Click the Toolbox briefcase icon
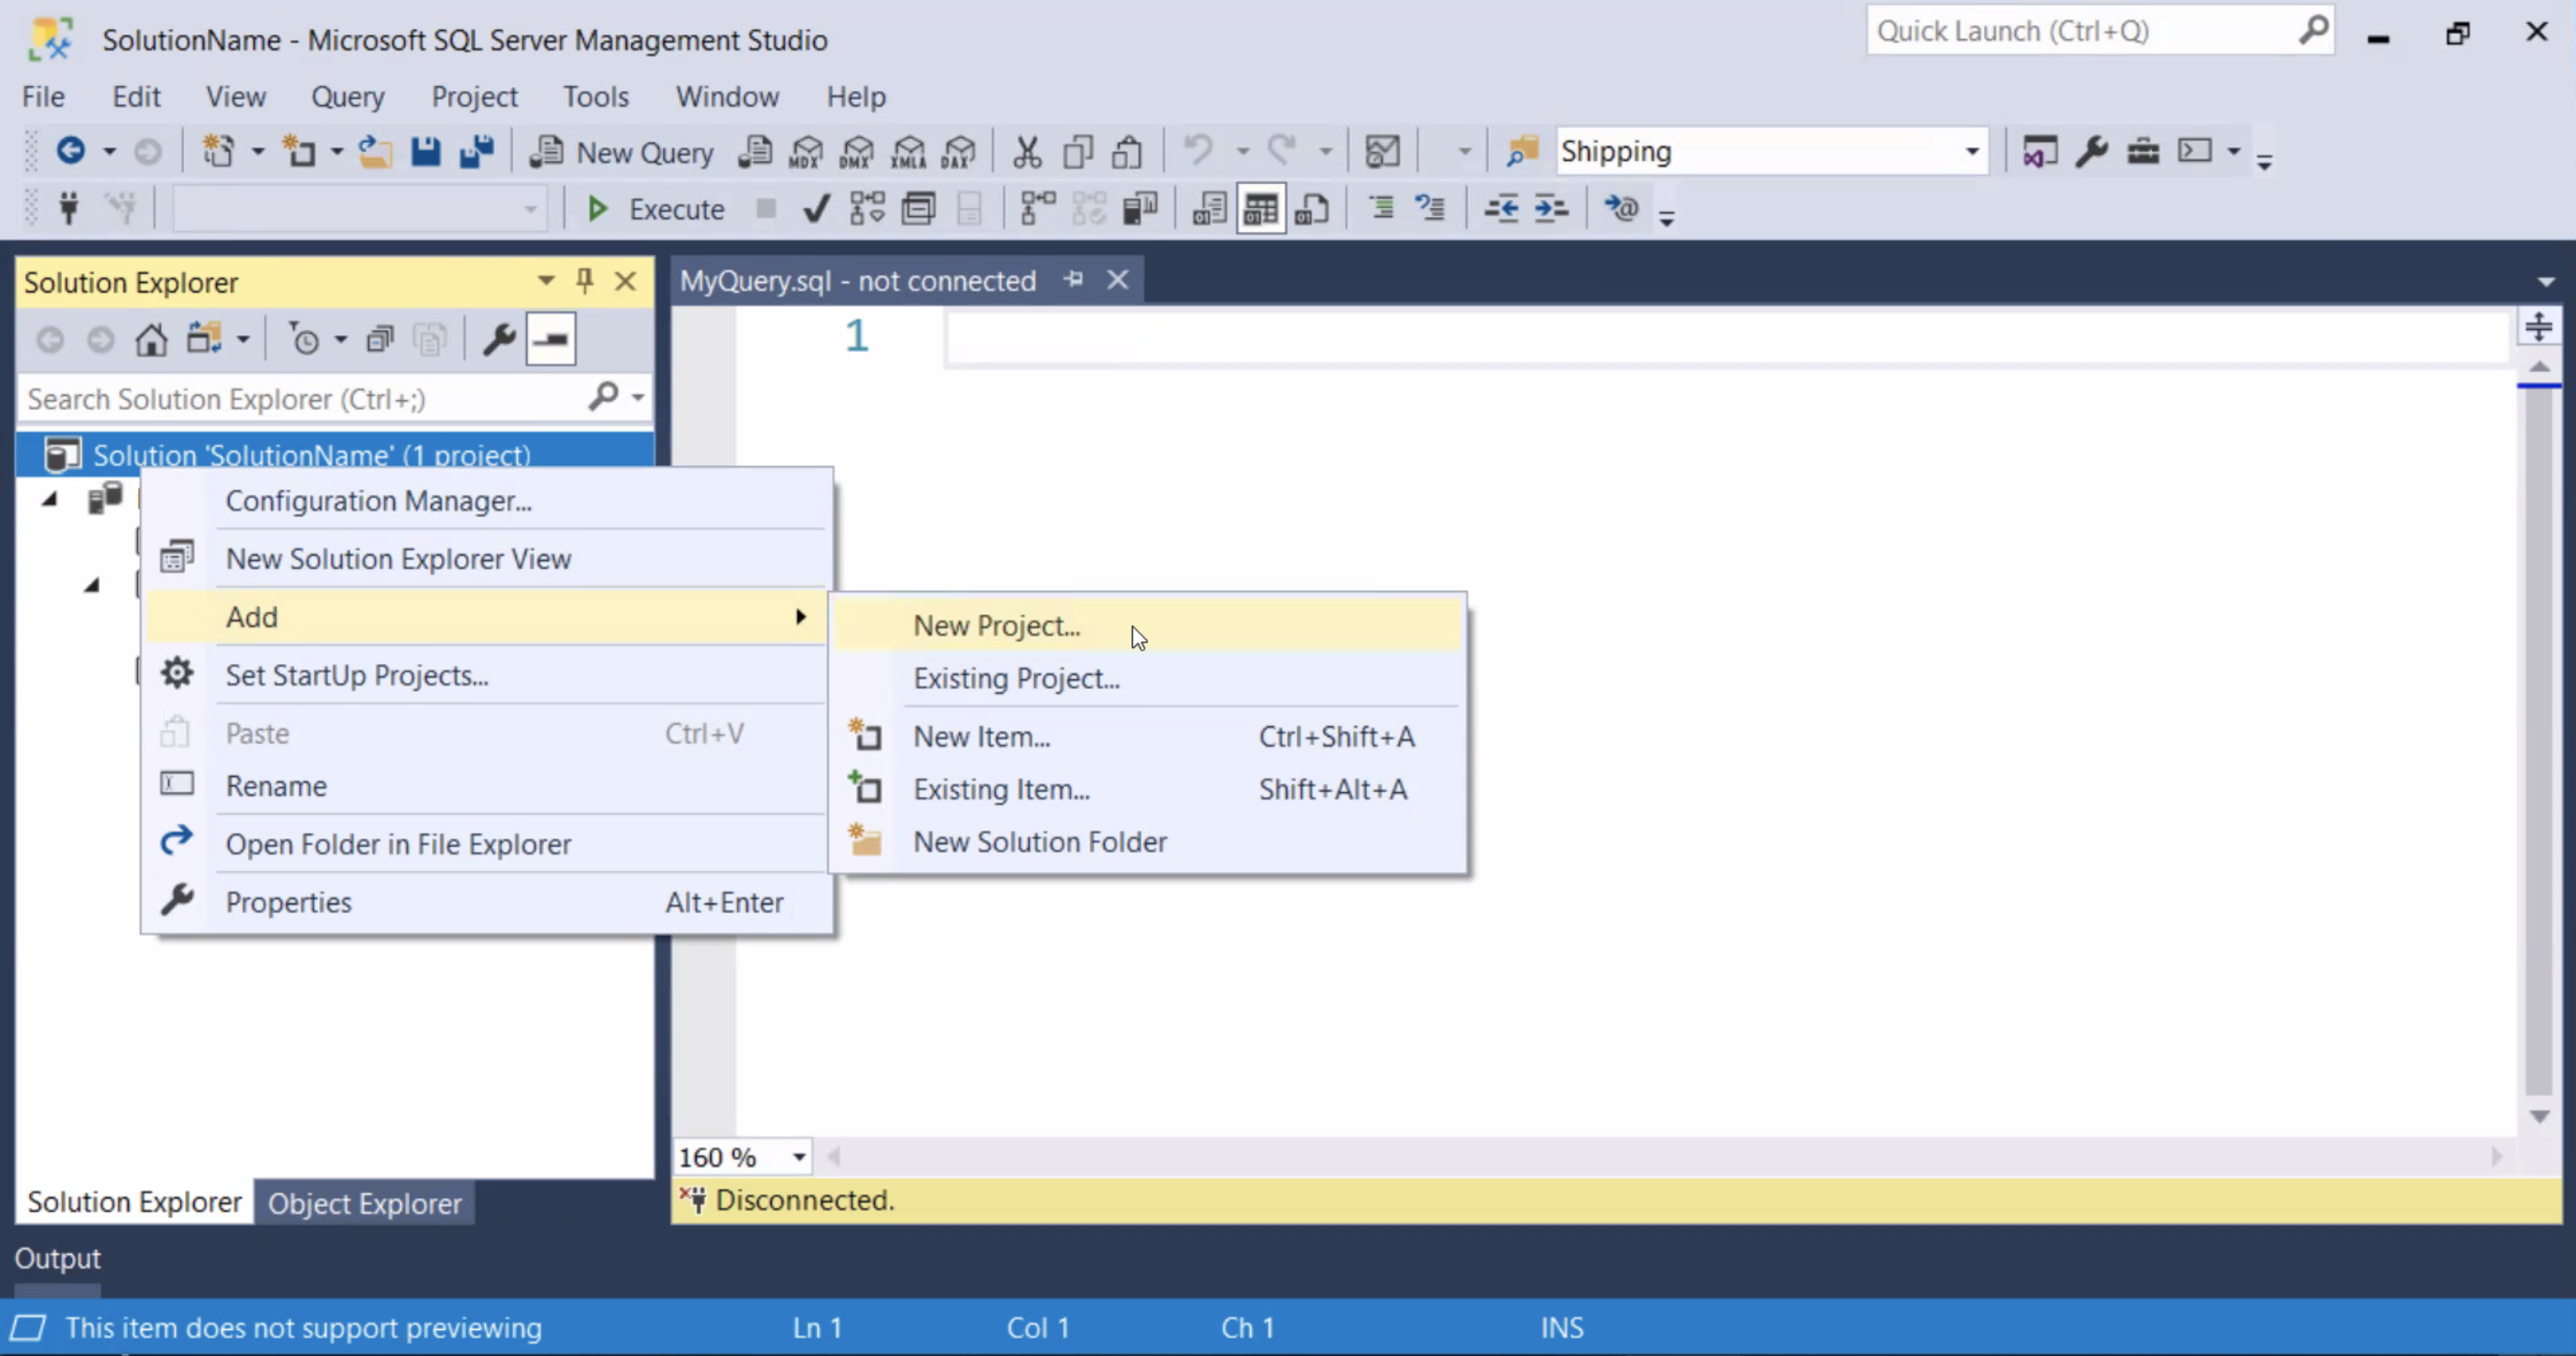 point(2143,152)
